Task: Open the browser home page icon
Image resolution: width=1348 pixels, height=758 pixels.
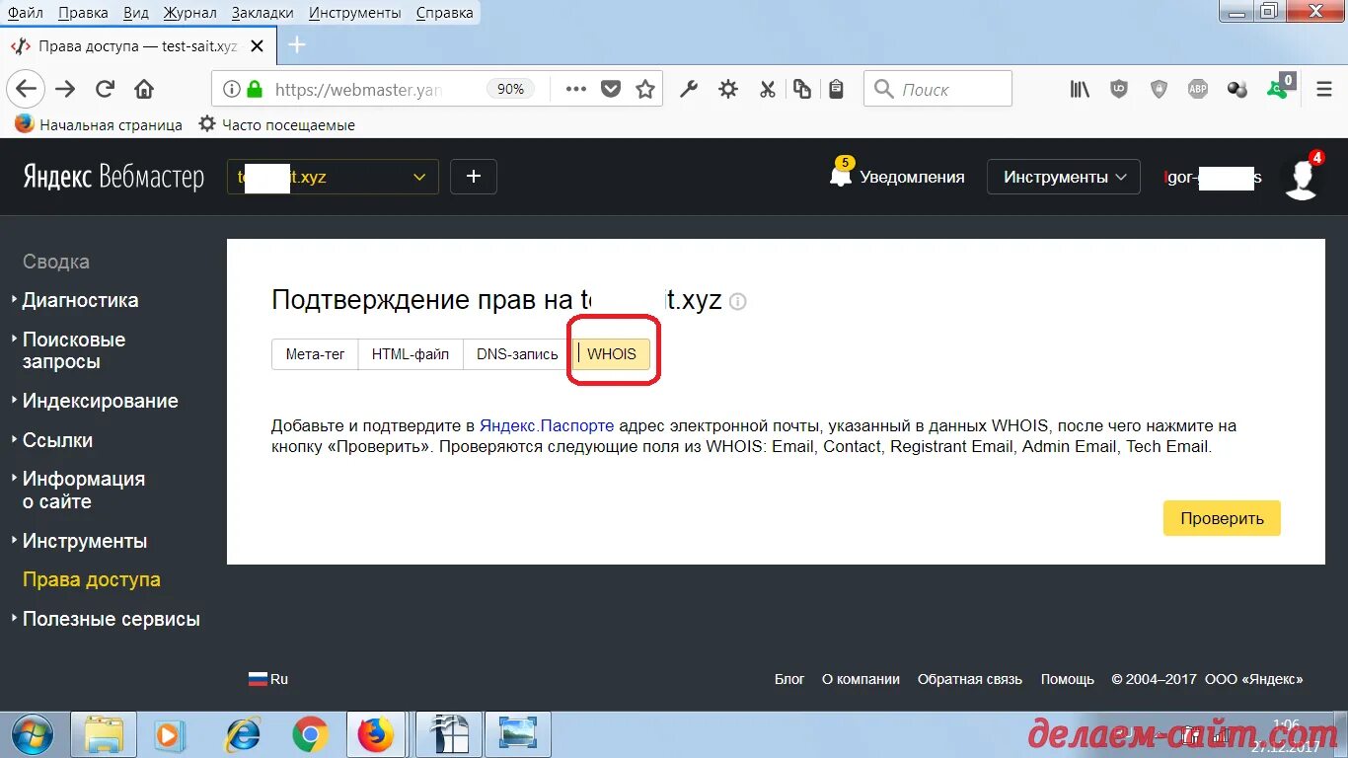Action: pyautogui.click(x=144, y=89)
